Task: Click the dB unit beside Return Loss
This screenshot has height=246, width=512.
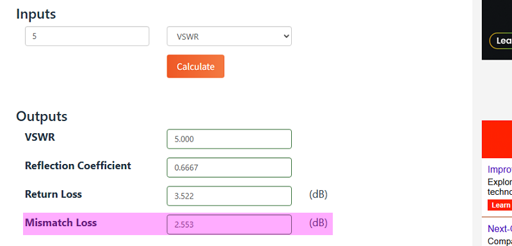Action: tap(318, 194)
